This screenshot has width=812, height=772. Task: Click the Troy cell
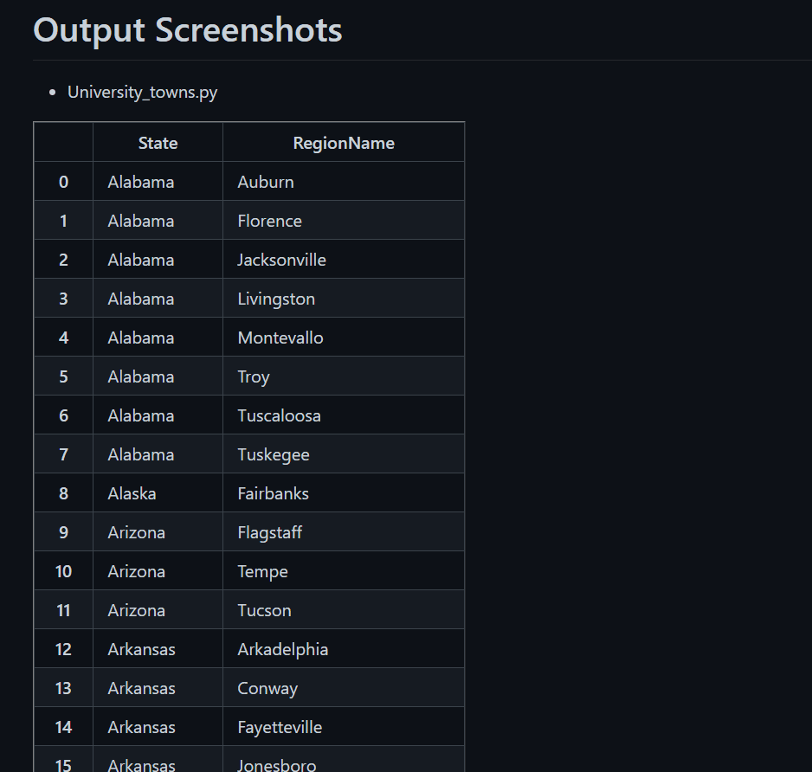tap(344, 376)
